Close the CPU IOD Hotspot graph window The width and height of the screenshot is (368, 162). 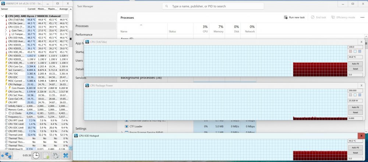tap(362, 136)
